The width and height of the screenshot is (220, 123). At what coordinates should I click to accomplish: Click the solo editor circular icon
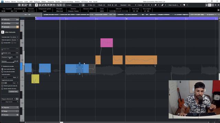click(x=19, y=5)
